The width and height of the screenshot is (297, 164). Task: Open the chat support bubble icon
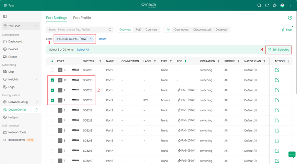[x=292, y=154]
